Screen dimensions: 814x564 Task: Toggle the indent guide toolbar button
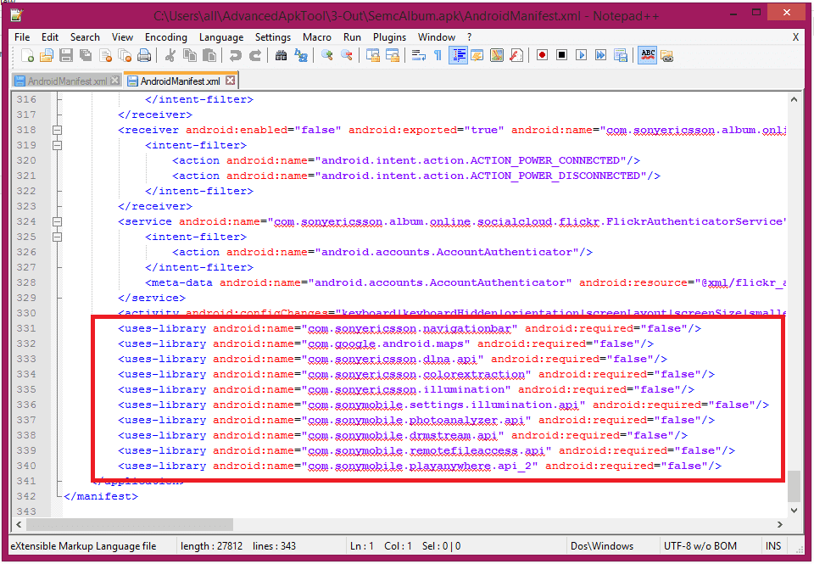457,55
